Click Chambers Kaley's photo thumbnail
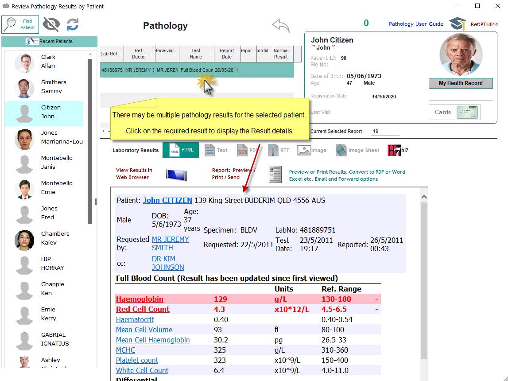 [24, 240]
